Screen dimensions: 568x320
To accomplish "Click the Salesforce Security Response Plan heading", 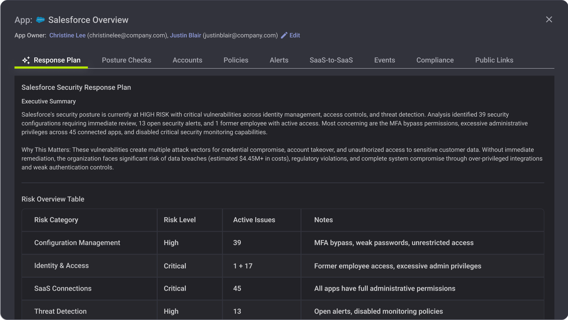I will [x=76, y=87].
